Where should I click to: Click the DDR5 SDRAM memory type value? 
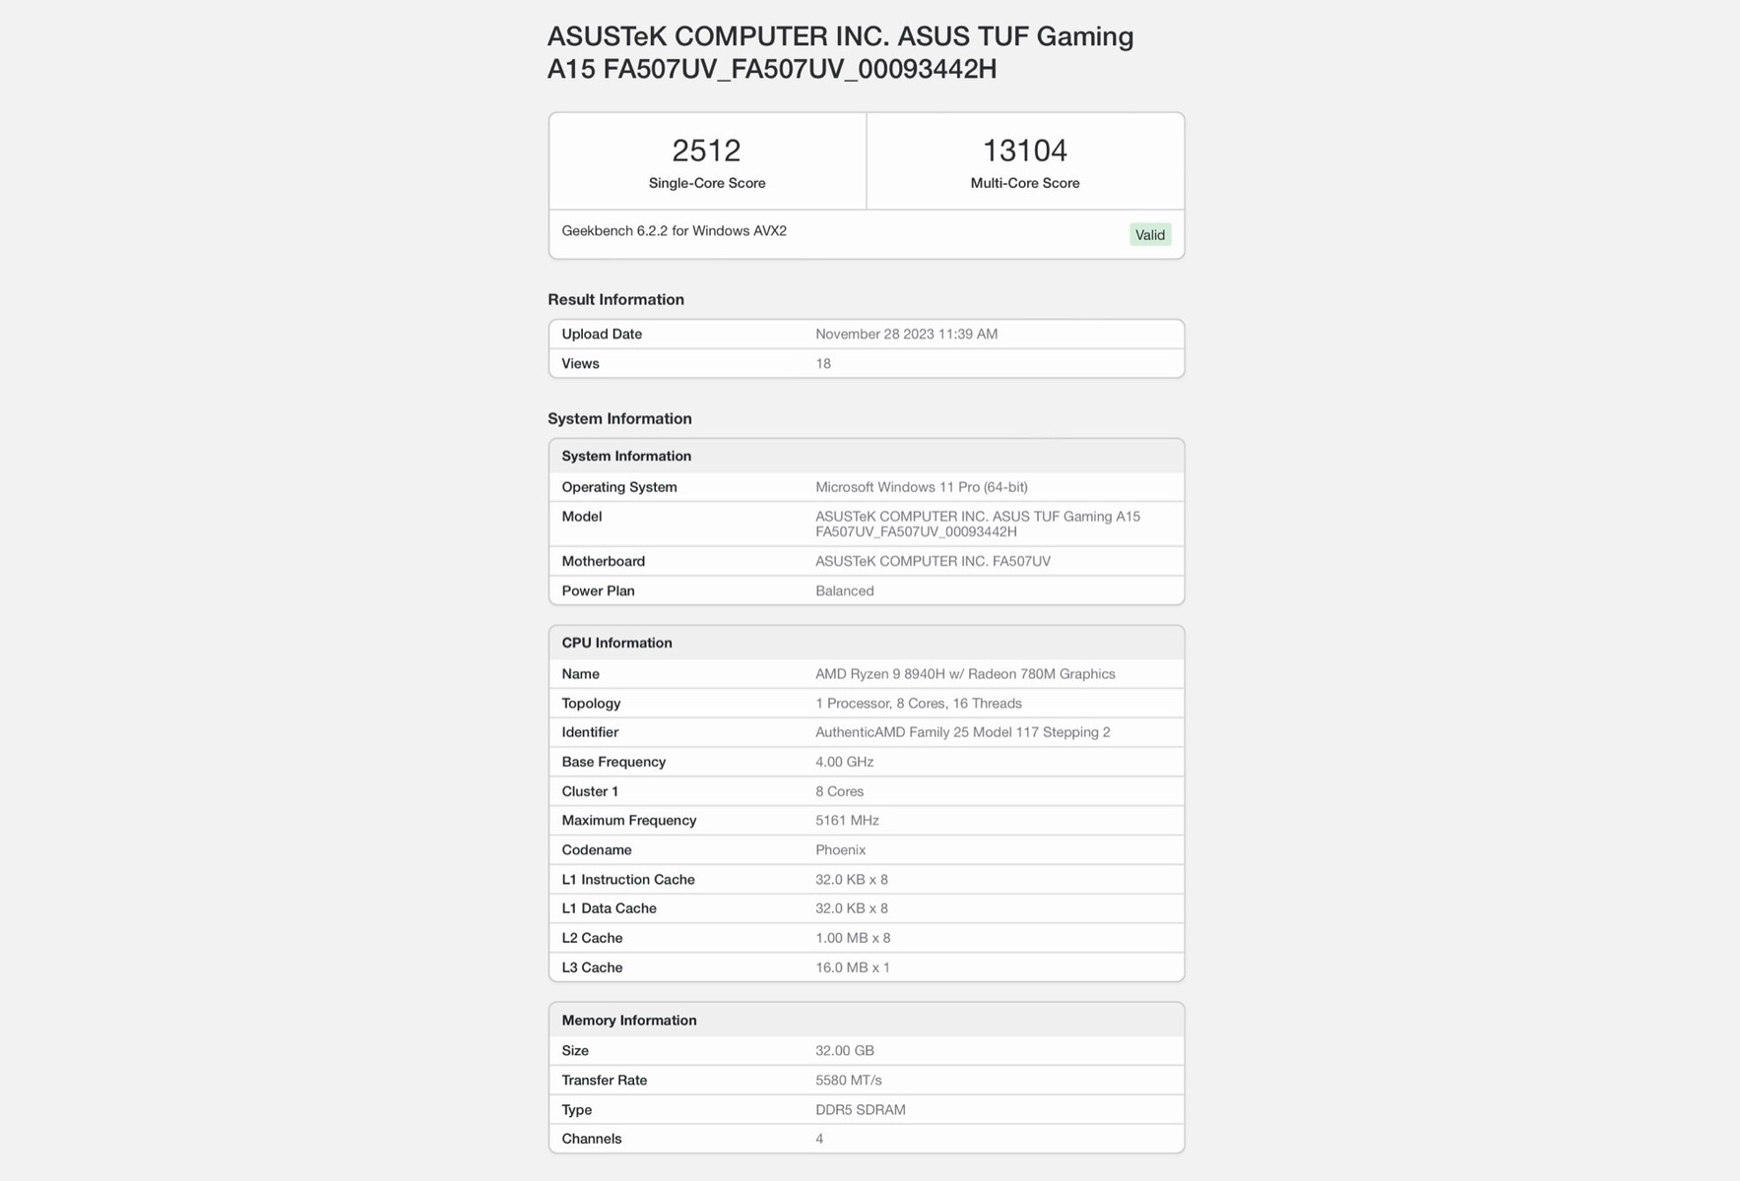click(x=860, y=1110)
